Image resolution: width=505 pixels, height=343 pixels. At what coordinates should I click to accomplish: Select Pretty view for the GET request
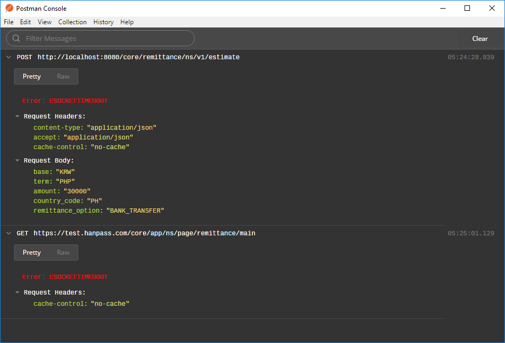31,253
